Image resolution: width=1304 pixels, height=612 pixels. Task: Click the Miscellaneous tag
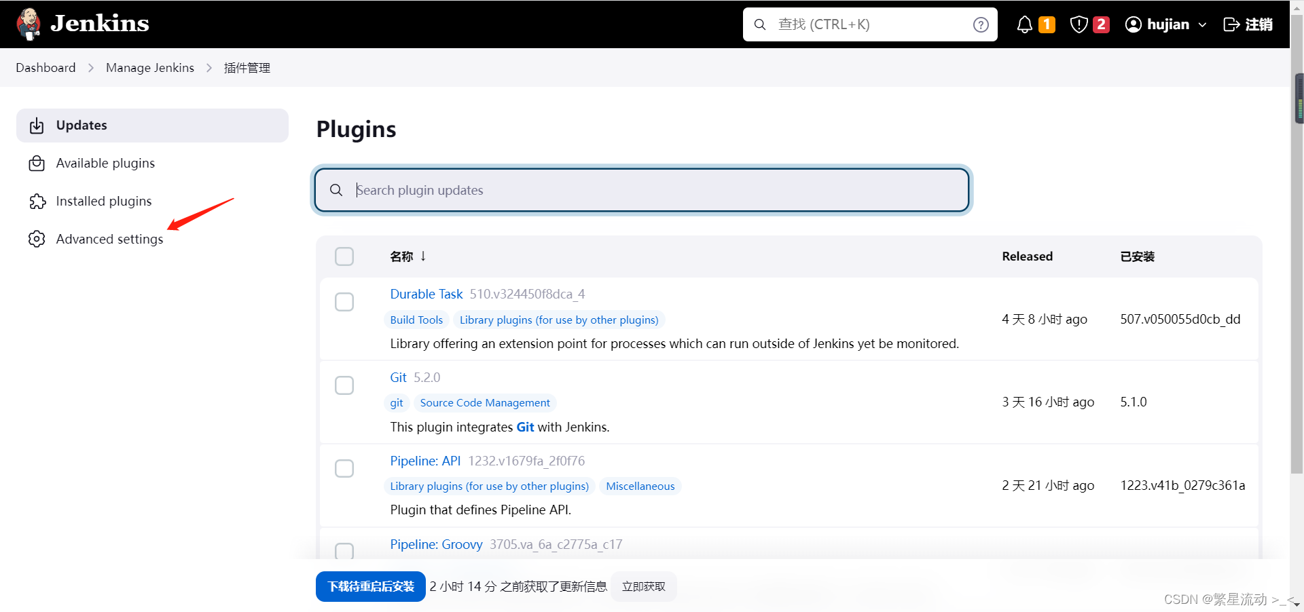point(640,486)
